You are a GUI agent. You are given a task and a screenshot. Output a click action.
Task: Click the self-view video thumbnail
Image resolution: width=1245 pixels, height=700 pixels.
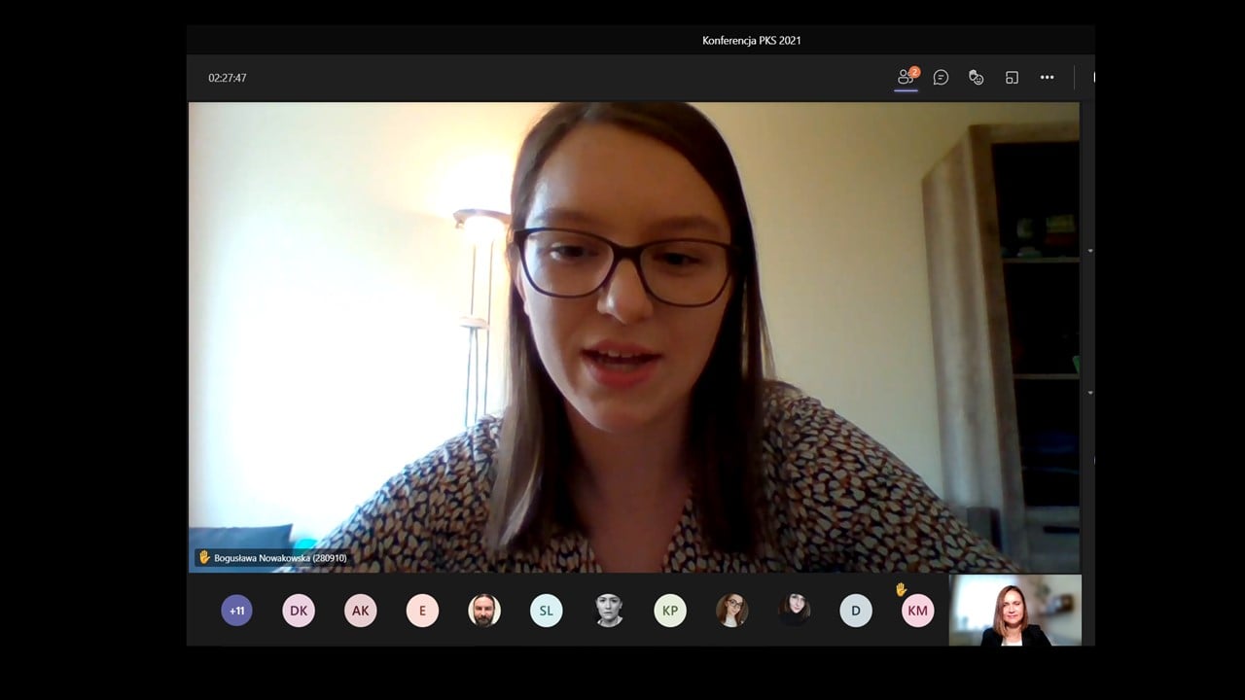point(1015,611)
